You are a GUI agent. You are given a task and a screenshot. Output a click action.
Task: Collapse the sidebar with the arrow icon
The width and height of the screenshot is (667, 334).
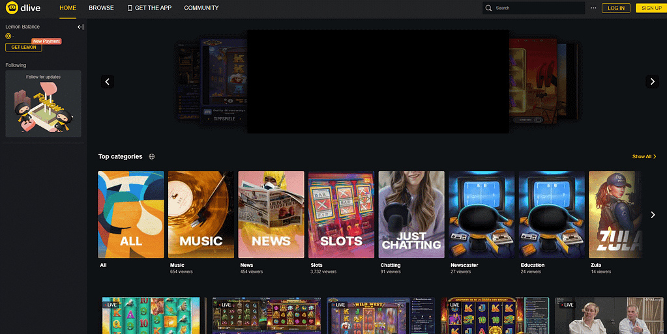[x=80, y=27]
